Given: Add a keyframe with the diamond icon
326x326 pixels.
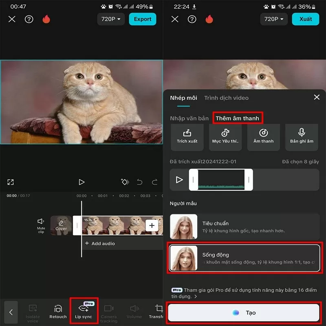Looking at the screenshot, I should [125, 182].
